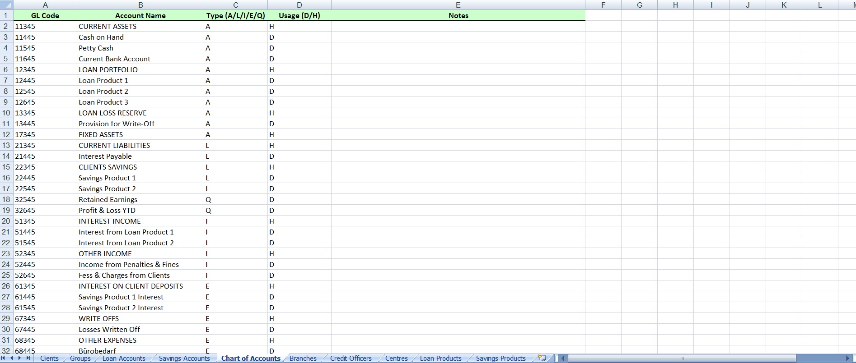Jump to the first sheet tab arrow
The image size is (856, 363).
coord(4,358)
